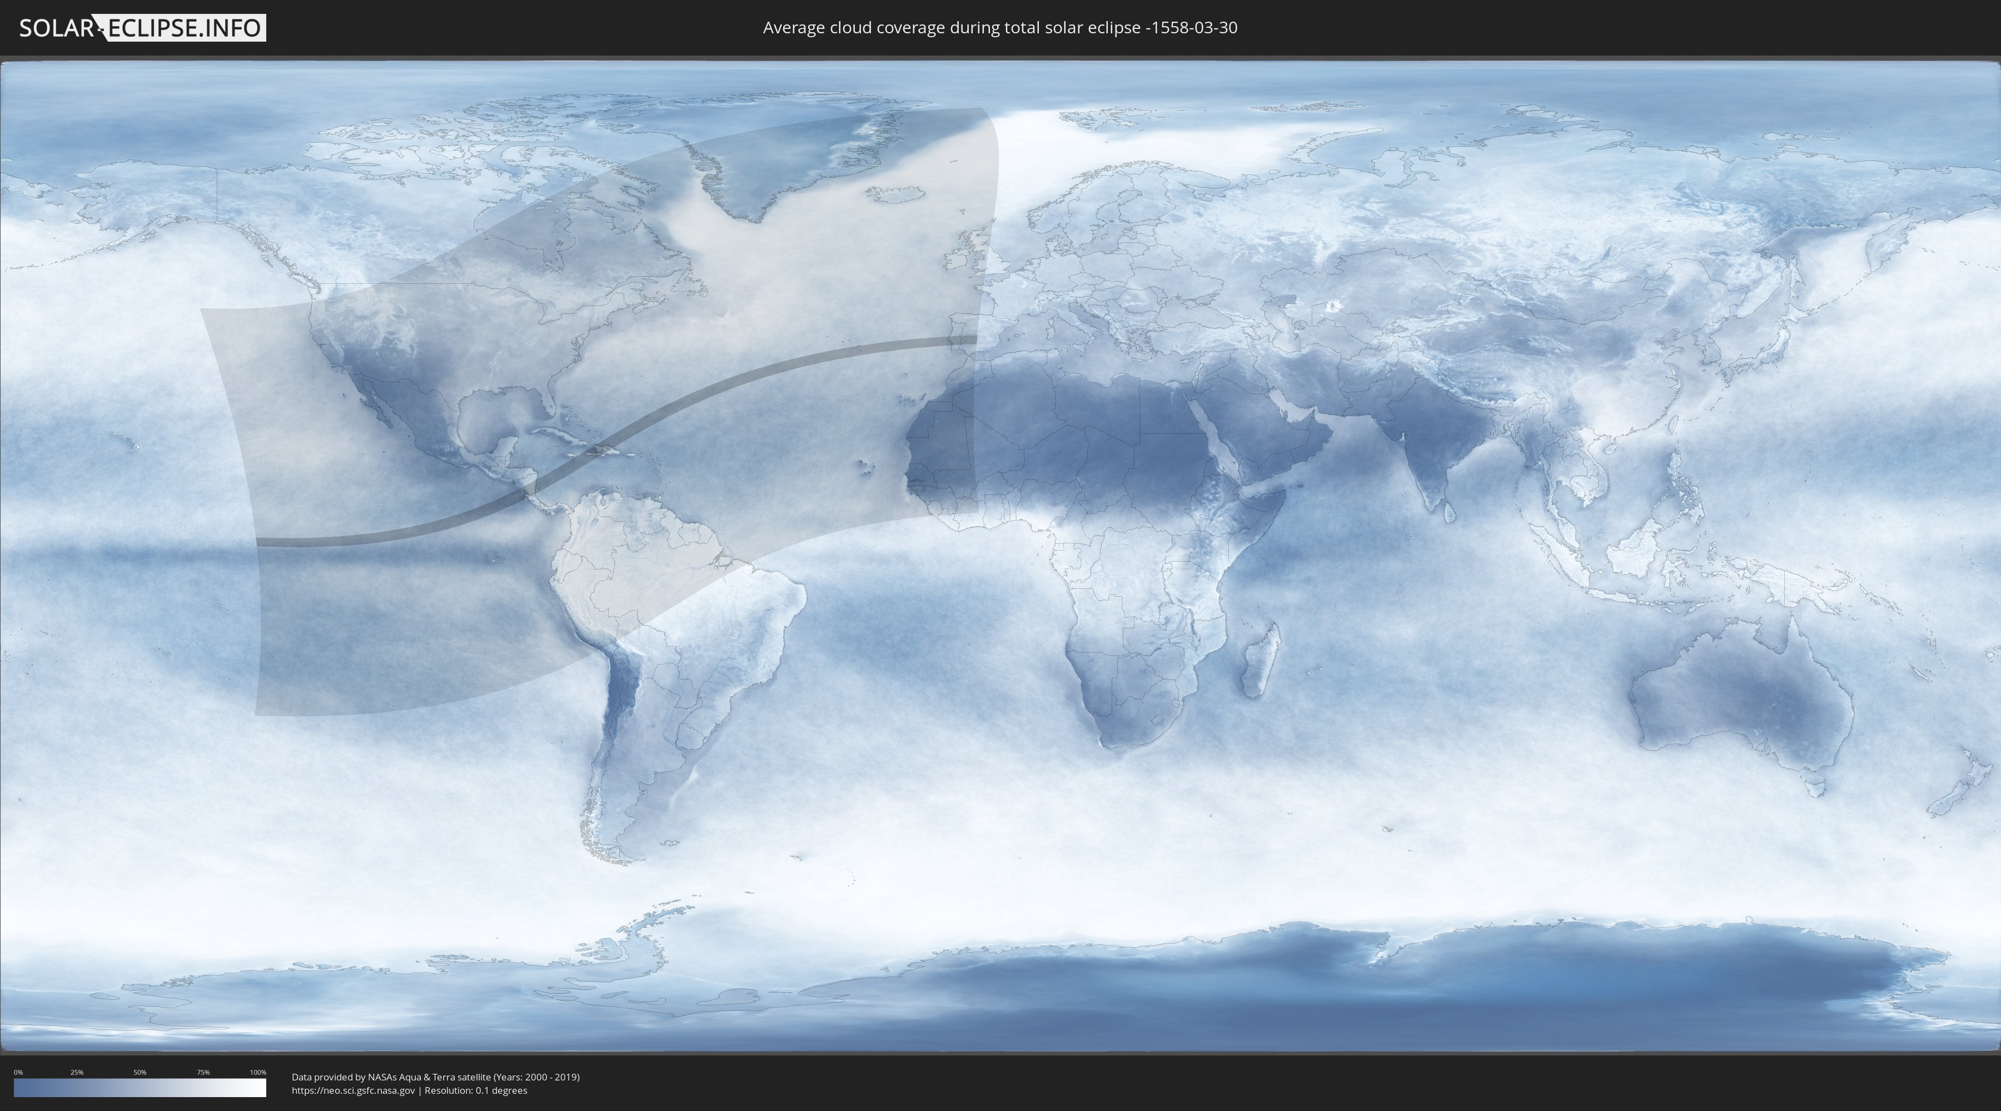Image resolution: width=2001 pixels, height=1111 pixels.
Task: Click the average cloud coverage title text
Action: [1000, 28]
